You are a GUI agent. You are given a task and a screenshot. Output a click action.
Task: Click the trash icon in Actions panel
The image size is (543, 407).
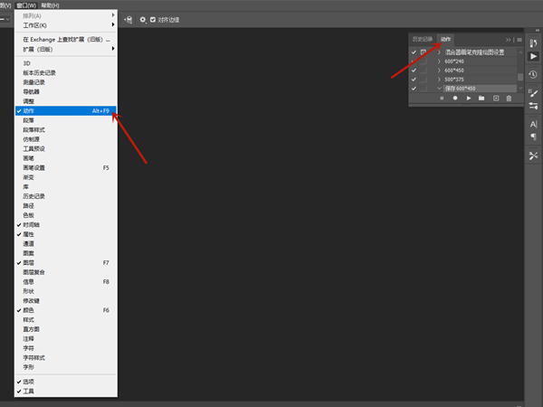509,99
